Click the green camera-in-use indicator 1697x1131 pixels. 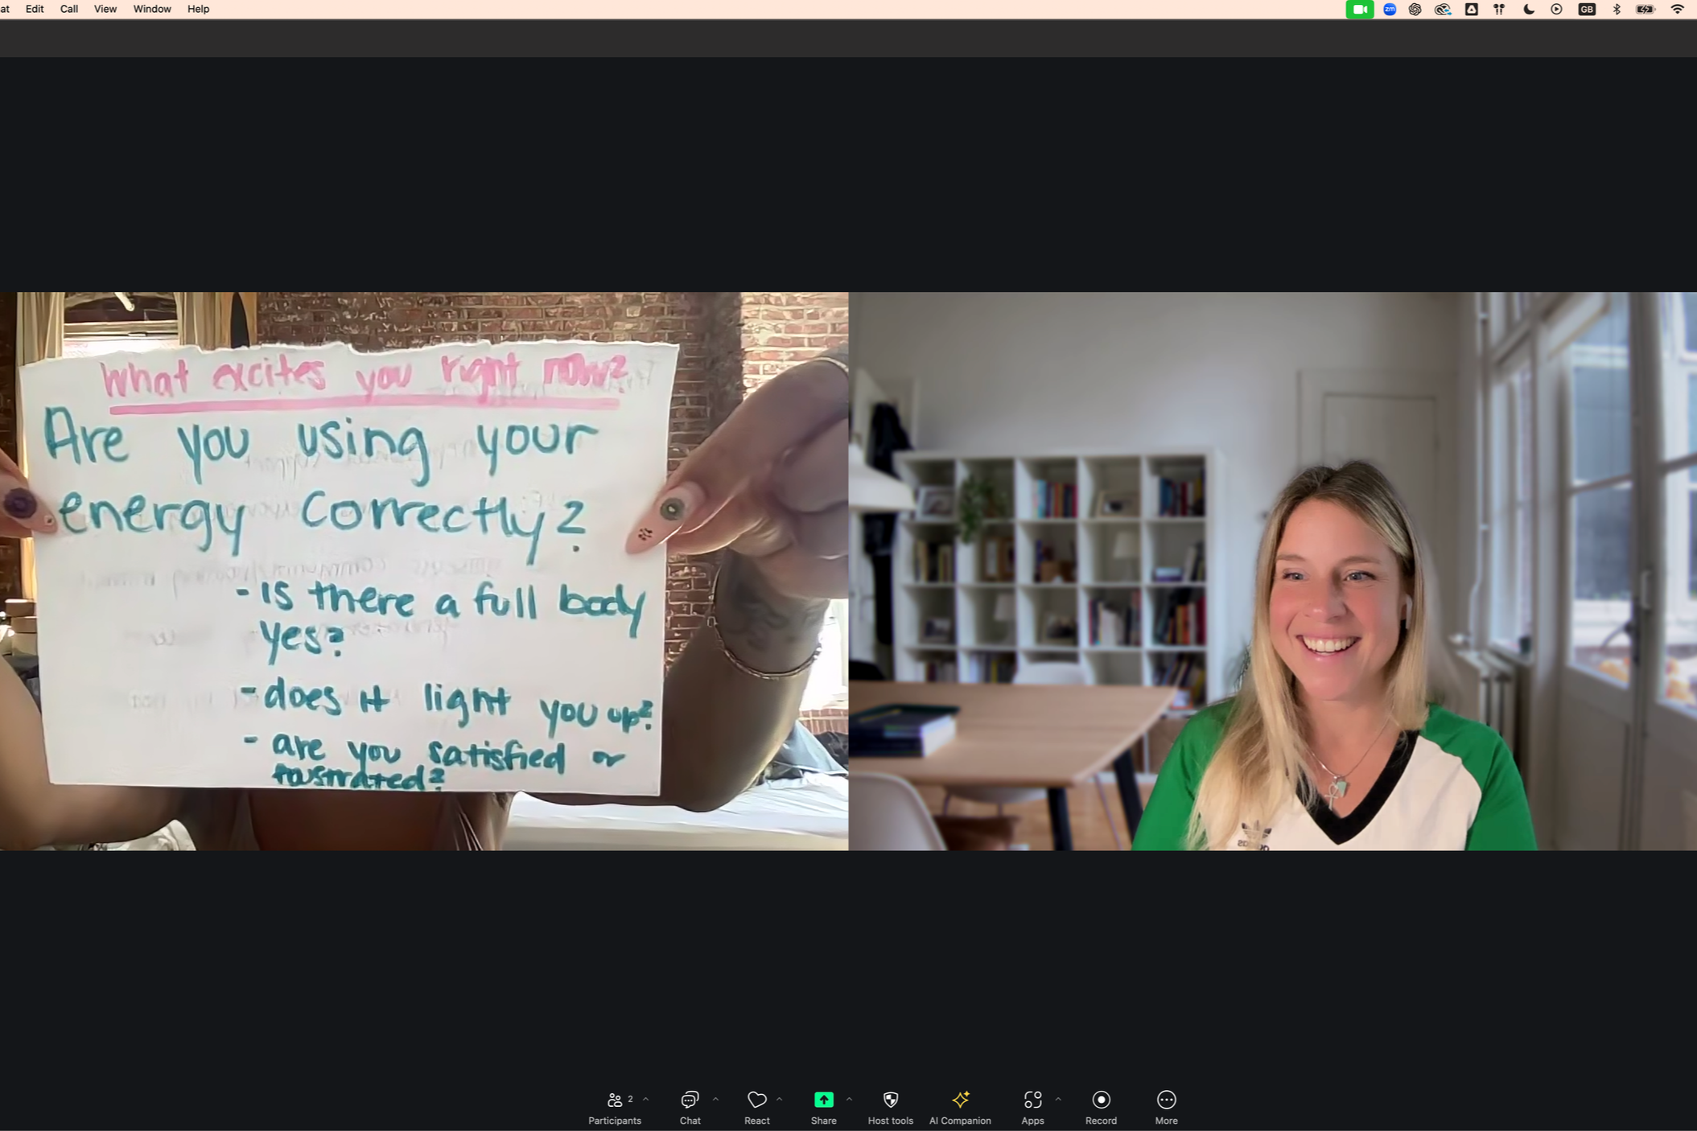[1359, 10]
